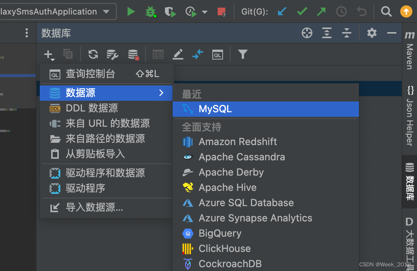Hide the database tool window
Screen dimensions: 417x271
391,33
